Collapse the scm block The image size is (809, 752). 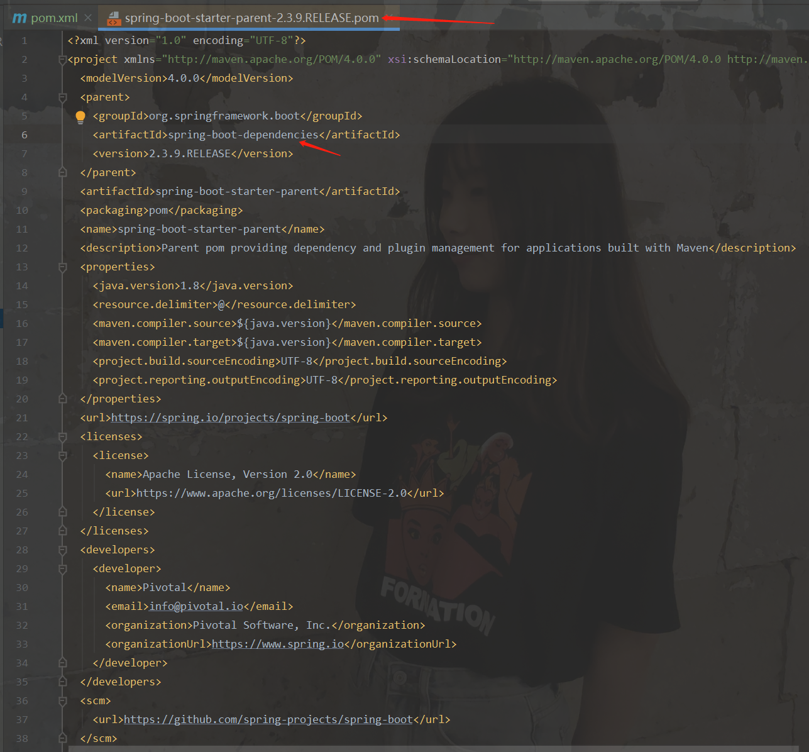click(62, 701)
